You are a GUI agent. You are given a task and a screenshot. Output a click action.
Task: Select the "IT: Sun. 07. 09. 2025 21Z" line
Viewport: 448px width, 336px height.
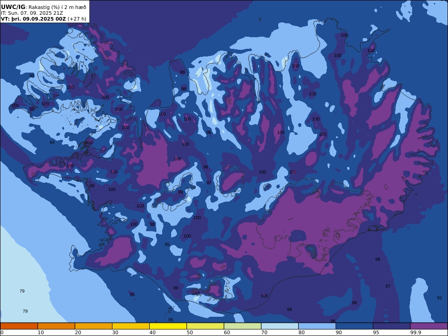[x=32, y=13]
